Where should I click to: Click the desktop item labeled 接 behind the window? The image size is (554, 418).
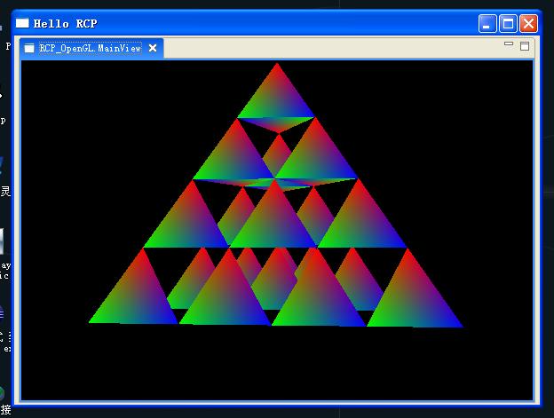pos(5,410)
